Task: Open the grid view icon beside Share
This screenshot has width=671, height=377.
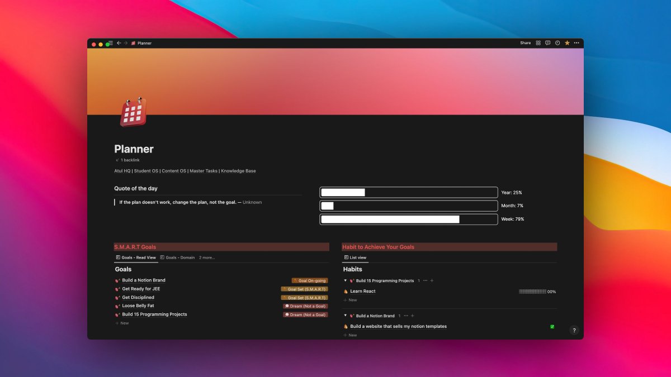Action: [538, 43]
